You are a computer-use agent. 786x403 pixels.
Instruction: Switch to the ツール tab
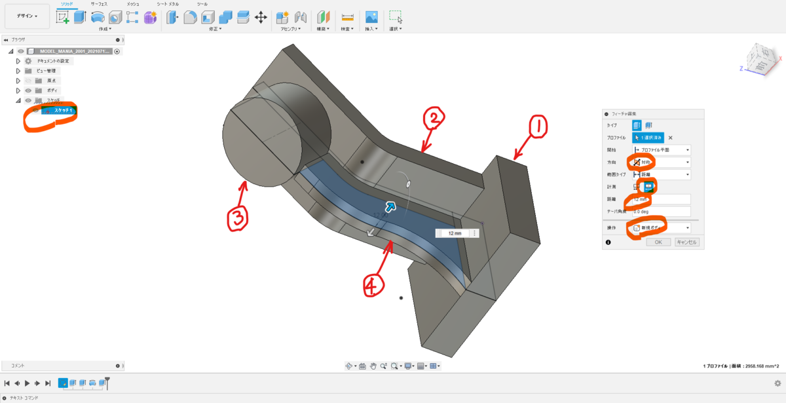point(202,4)
